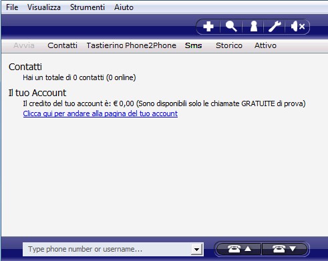Open the File menu
328x261 pixels.
pyautogui.click(x=12, y=7)
